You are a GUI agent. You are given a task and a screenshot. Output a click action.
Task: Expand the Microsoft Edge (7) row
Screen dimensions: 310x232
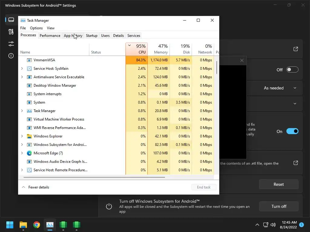click(x=22, y=153)
